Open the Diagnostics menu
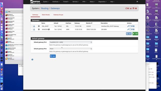 [x=102, y=2]
